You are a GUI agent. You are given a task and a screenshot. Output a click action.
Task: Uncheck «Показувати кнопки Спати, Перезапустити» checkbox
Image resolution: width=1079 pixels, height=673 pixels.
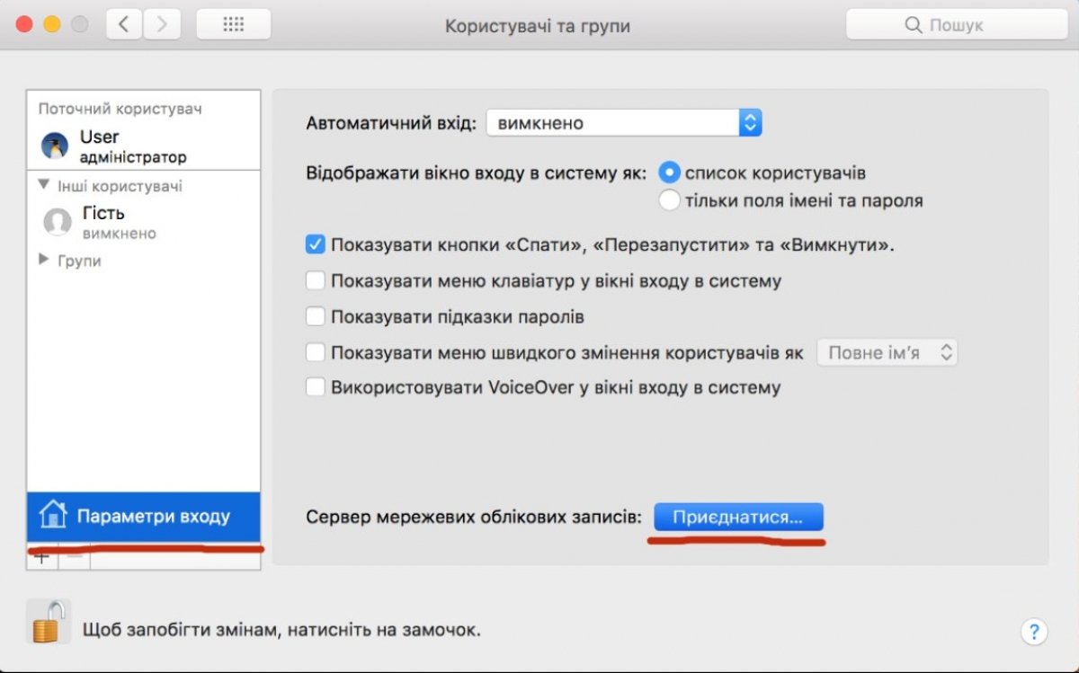coord(315,244)
